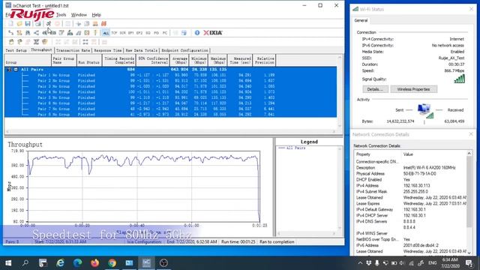Screen dimensions: 480x270
Task: Click the Wireless Properties button
Action: [x=413, y=89]
